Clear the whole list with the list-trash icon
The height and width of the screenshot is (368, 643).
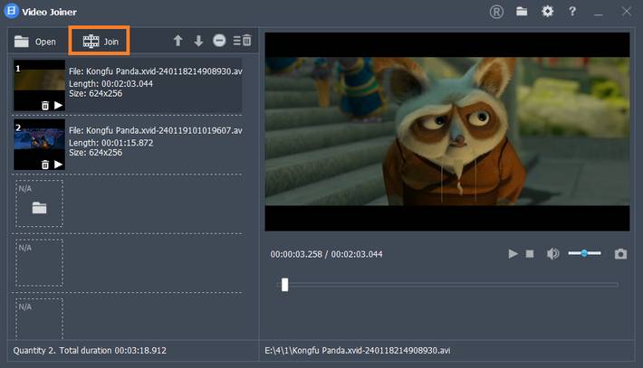point(243,40)
